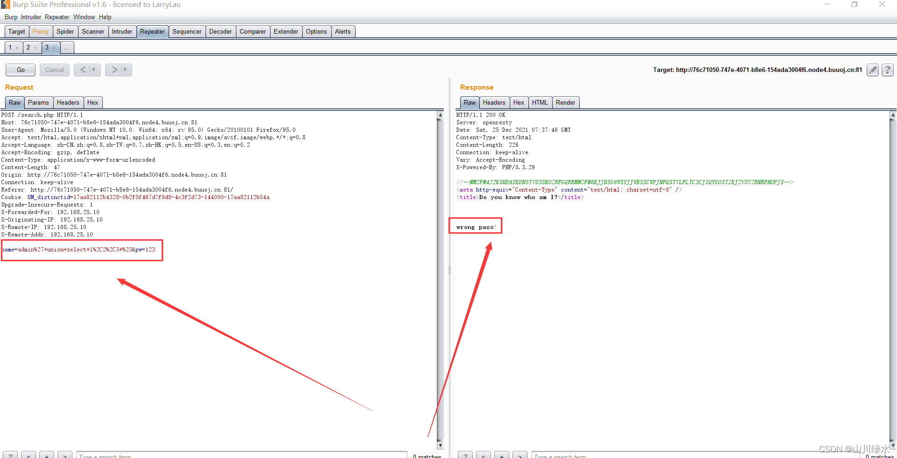
Task: Open the Window menu
Action: click(84, 17)
